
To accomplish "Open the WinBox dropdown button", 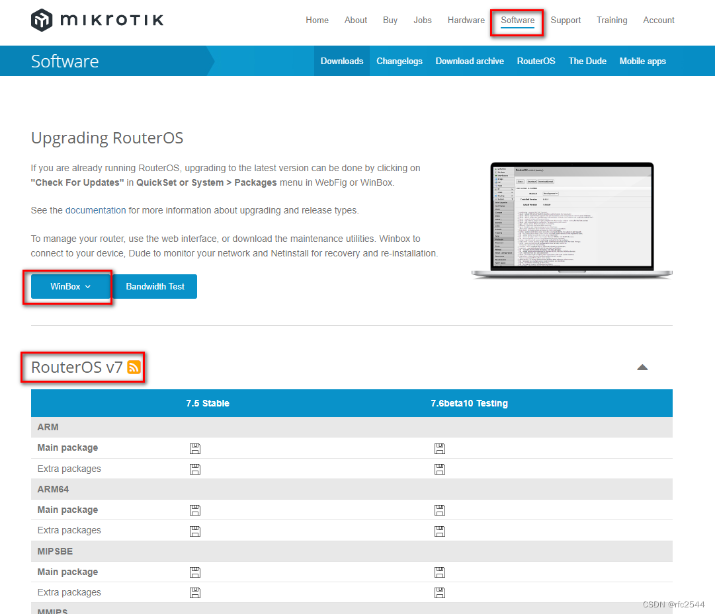I will (x=71, y=286).
